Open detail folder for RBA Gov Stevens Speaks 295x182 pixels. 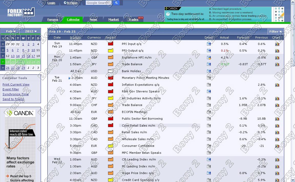pos(209,91)
